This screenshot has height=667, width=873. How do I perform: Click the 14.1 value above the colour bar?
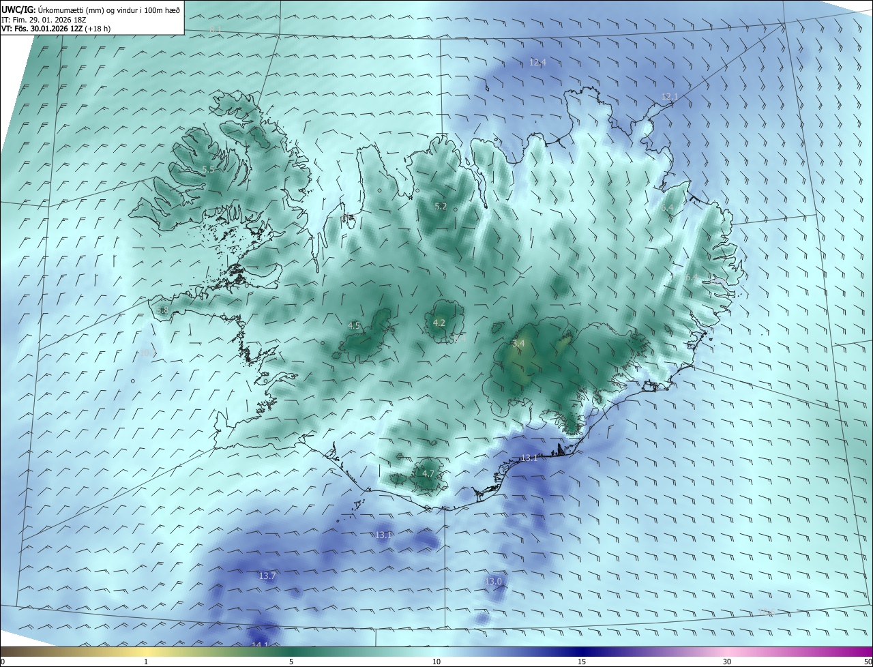point(260,644)
